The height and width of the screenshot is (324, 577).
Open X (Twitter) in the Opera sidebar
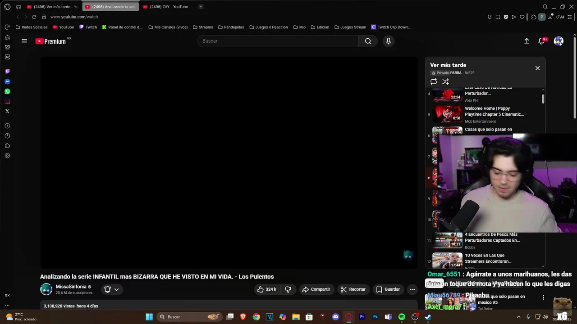(x=7, y=111)
